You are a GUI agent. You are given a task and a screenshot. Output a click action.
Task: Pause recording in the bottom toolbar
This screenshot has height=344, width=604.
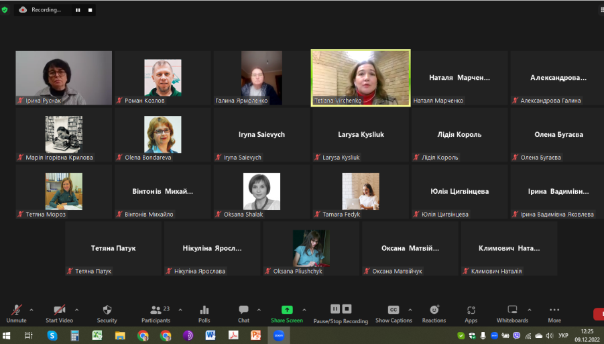(x=335, y=309)
